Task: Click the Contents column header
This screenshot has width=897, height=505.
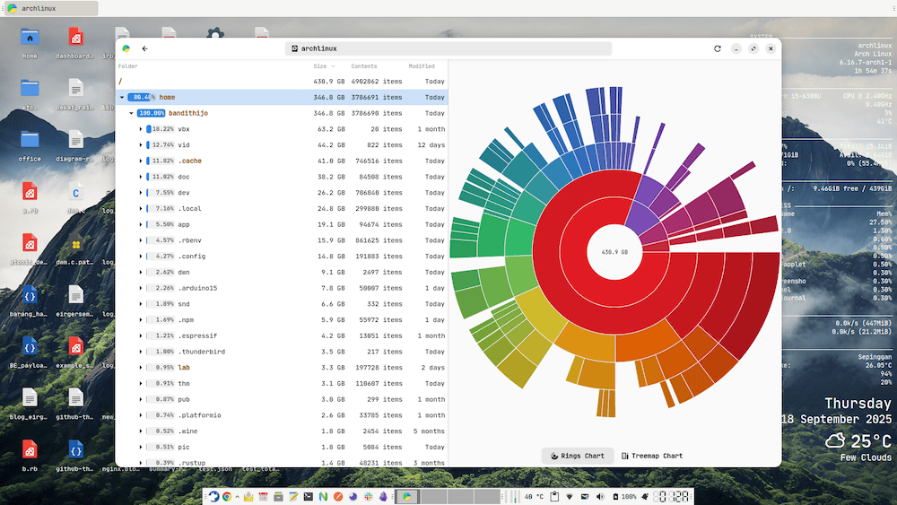Action: pyautogui.click(x=364, y=66)
